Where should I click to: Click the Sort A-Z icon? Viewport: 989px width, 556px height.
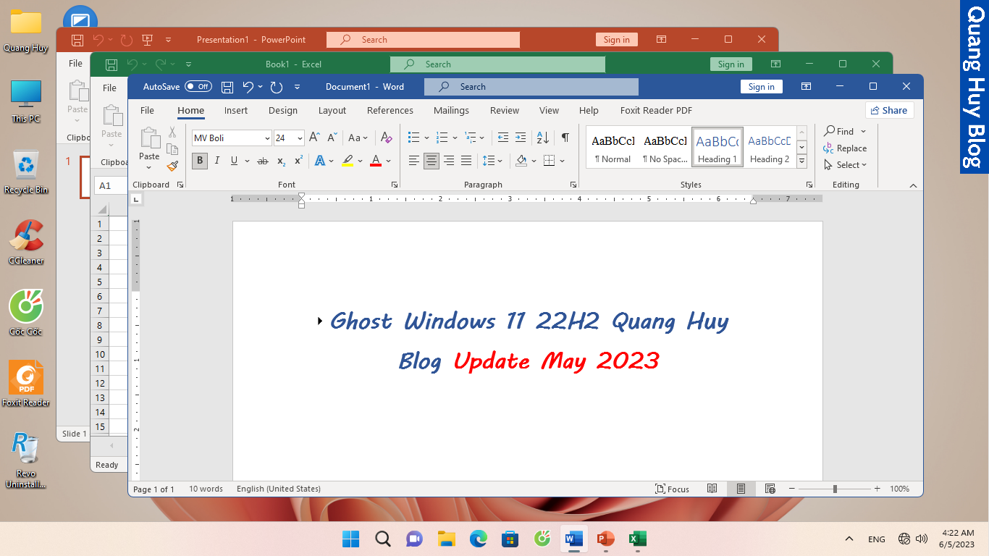(543, 138)
